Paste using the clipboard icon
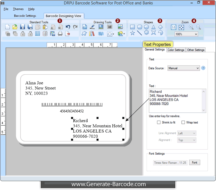Screen dimensions: 216x190 point(45,27)
